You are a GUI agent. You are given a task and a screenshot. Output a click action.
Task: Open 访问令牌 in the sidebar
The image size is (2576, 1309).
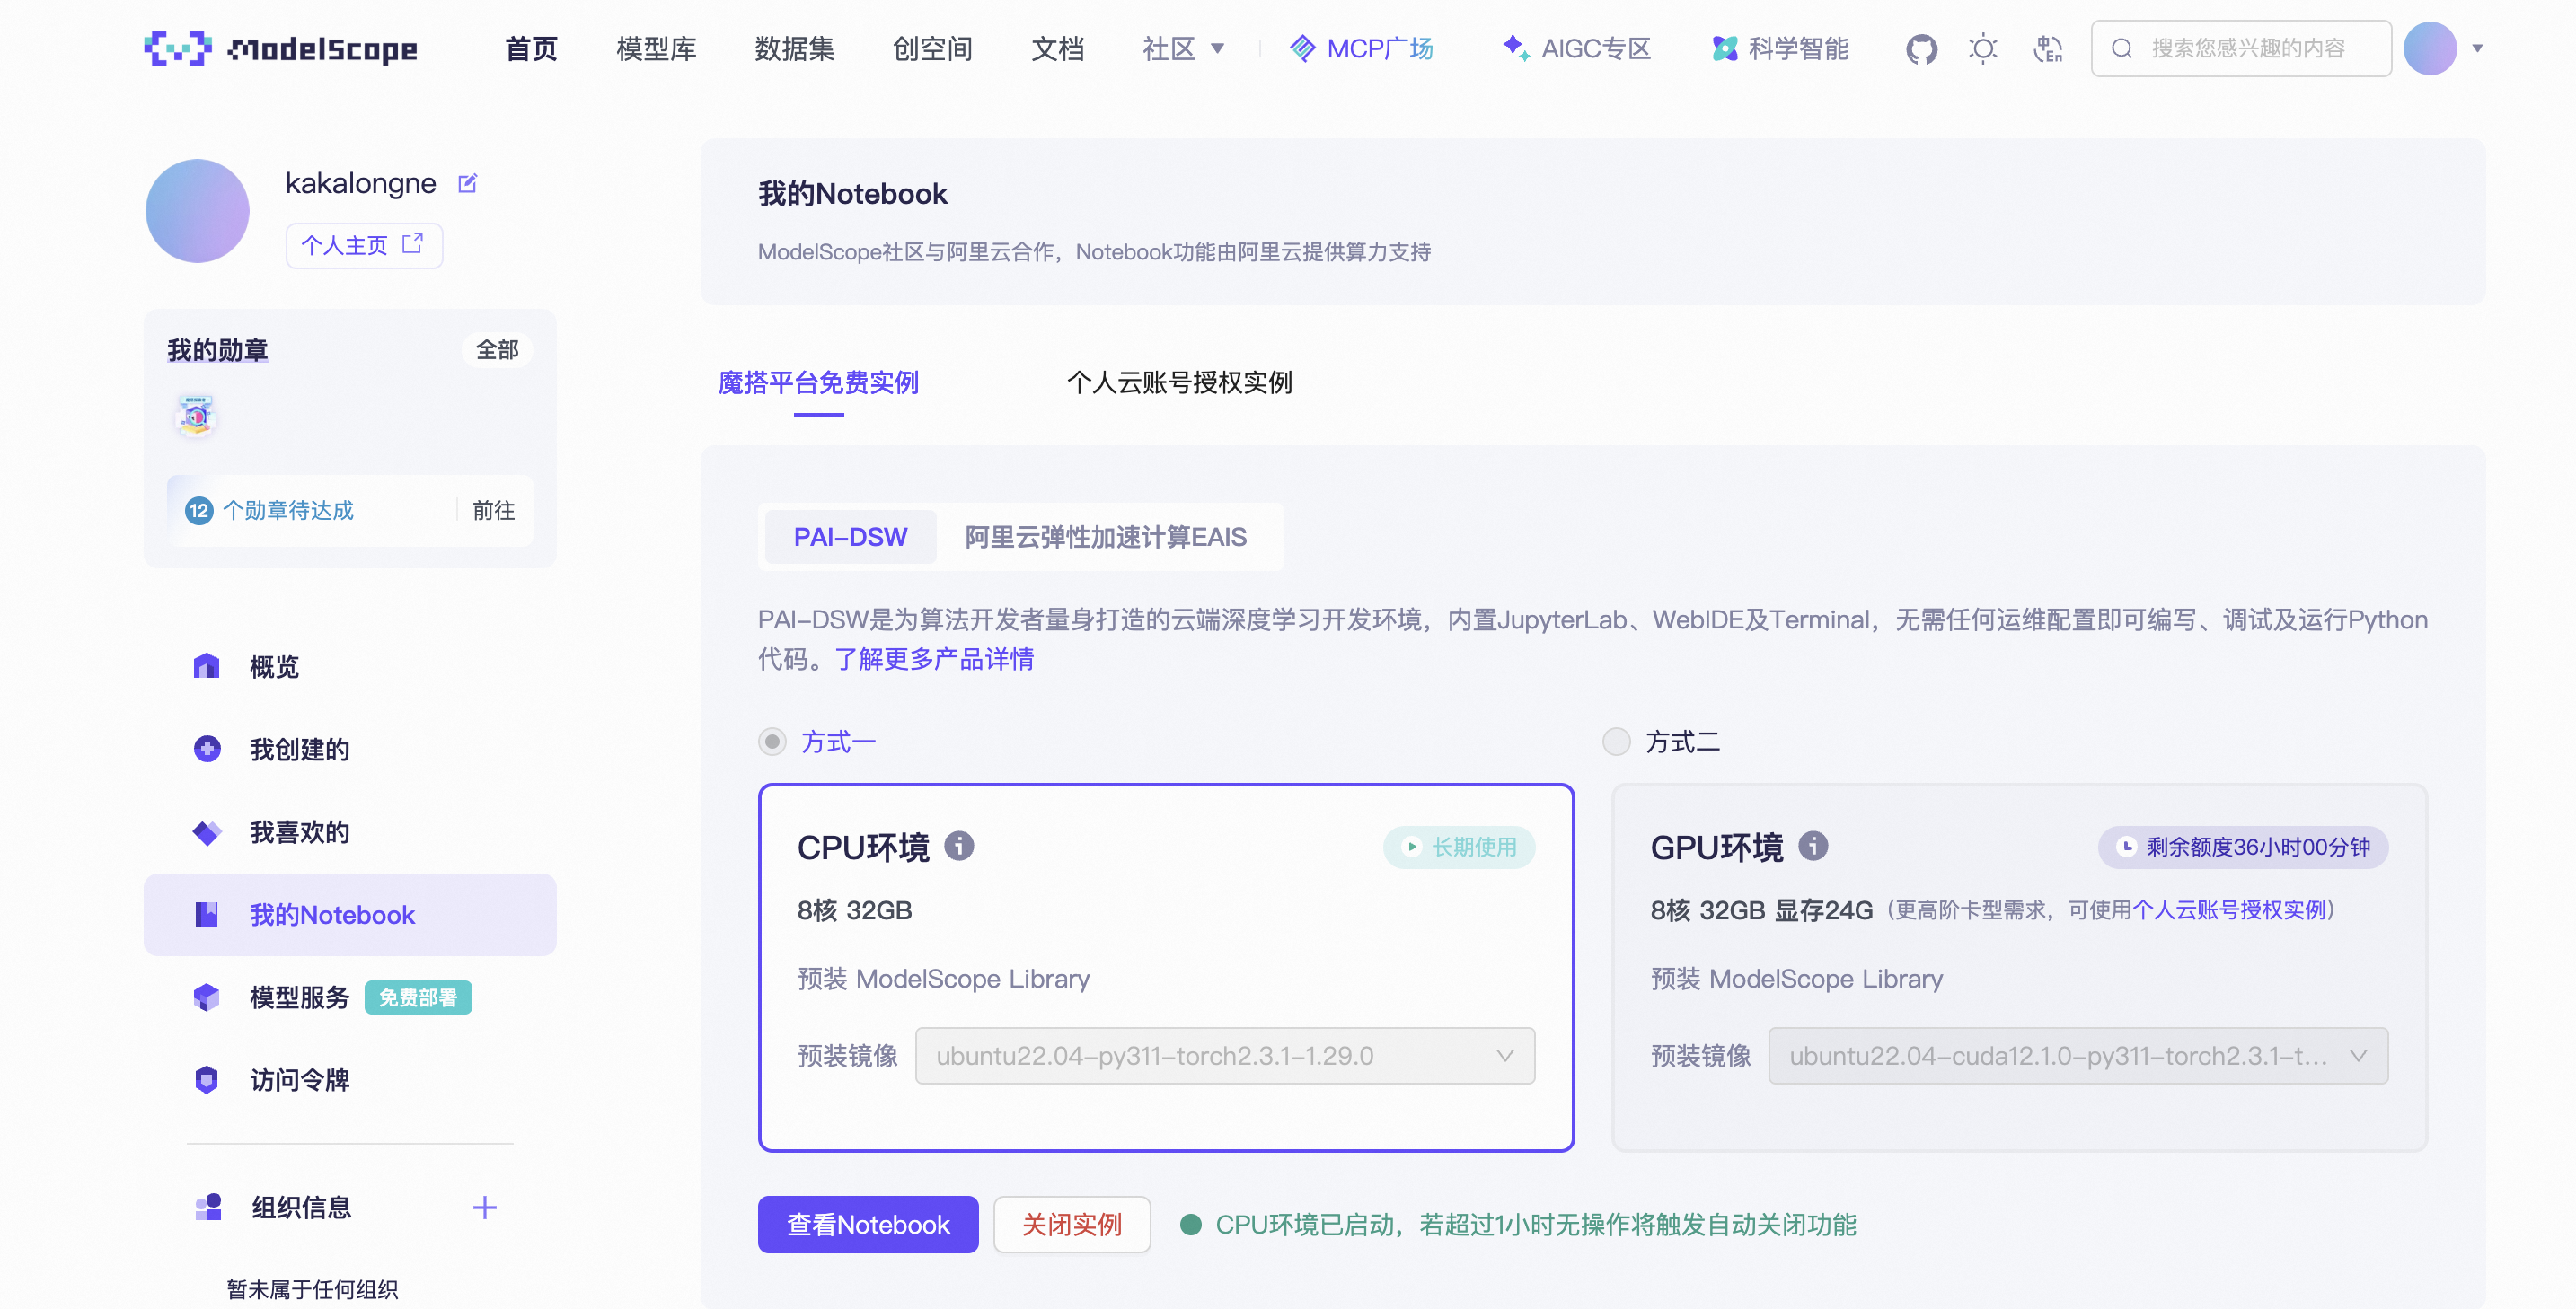click(299, 1080)
